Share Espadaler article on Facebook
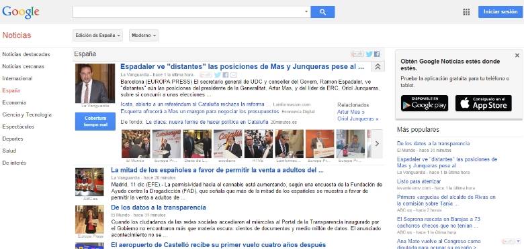 [226, 75]
